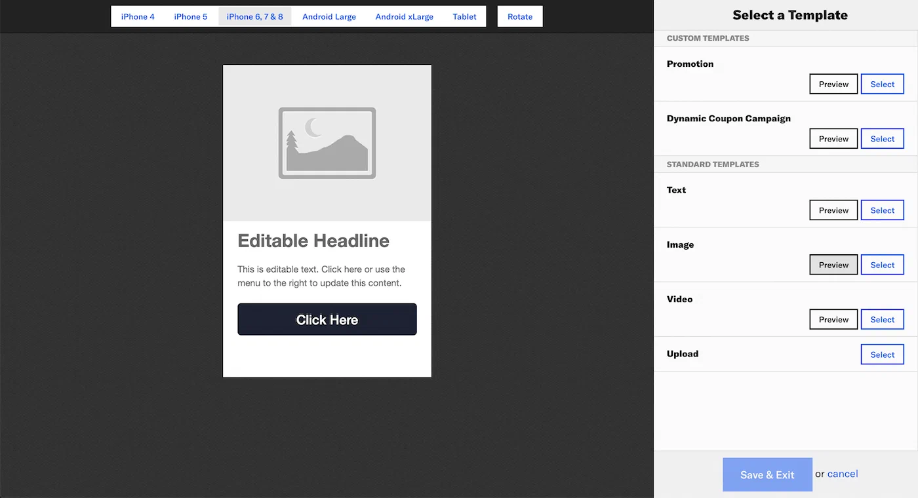Switch to the Android xLarge preview
Image resolution: width=918 pixels, height=498 pixels.
point(404,16)
